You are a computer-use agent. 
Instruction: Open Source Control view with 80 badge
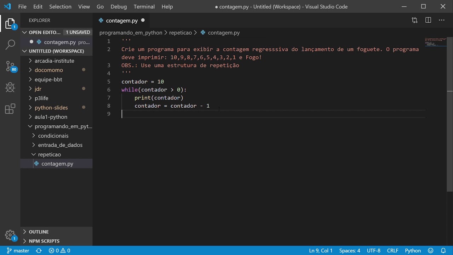10,66
